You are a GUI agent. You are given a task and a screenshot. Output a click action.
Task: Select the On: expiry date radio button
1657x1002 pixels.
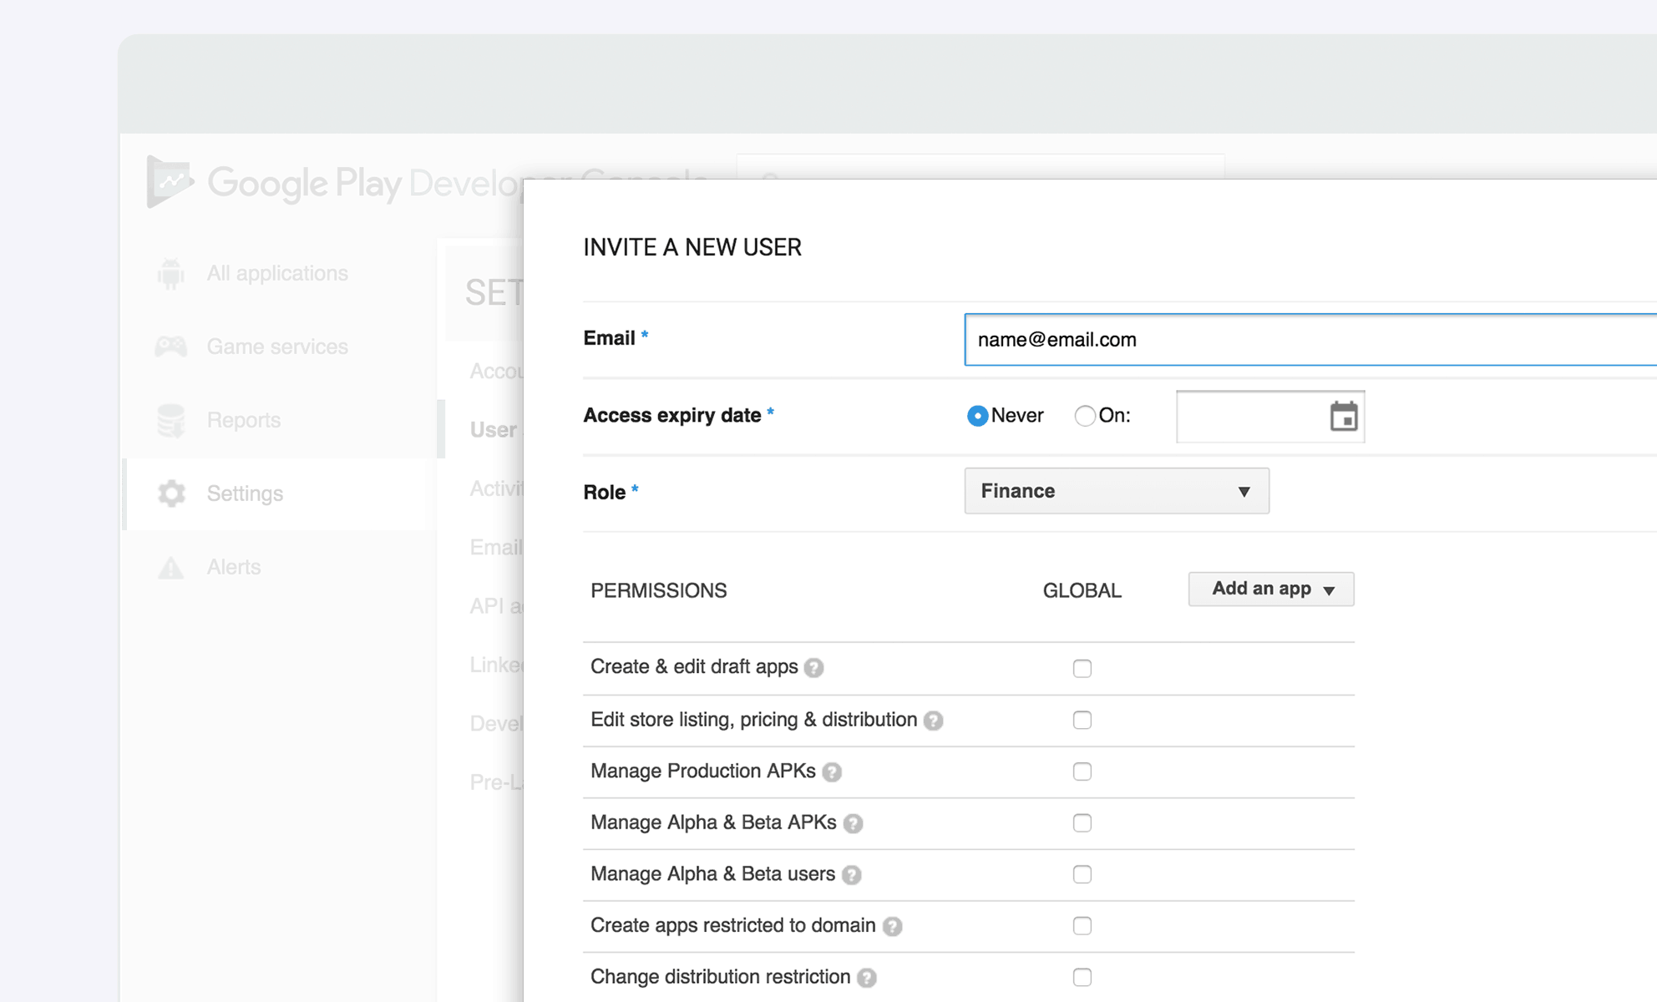click(x=1084, y=416)
